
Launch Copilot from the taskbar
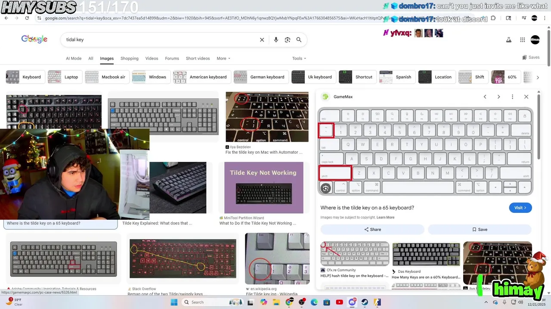click(263, 302)
